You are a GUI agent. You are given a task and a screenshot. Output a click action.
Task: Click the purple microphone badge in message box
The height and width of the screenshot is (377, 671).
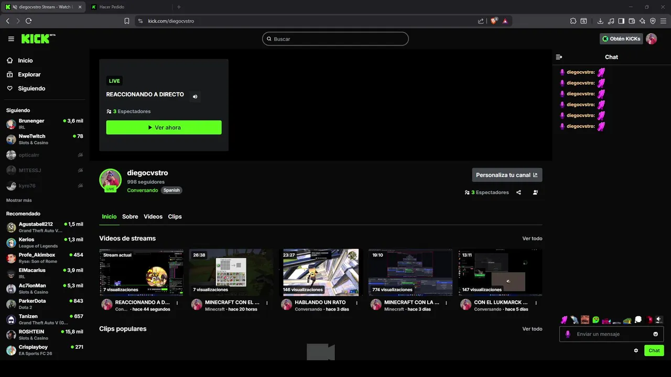(x=568, y=334)
